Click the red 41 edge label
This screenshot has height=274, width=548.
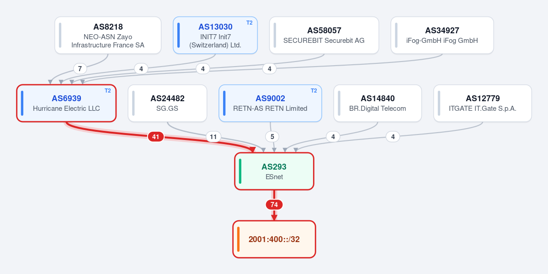(x=156, y=137)
